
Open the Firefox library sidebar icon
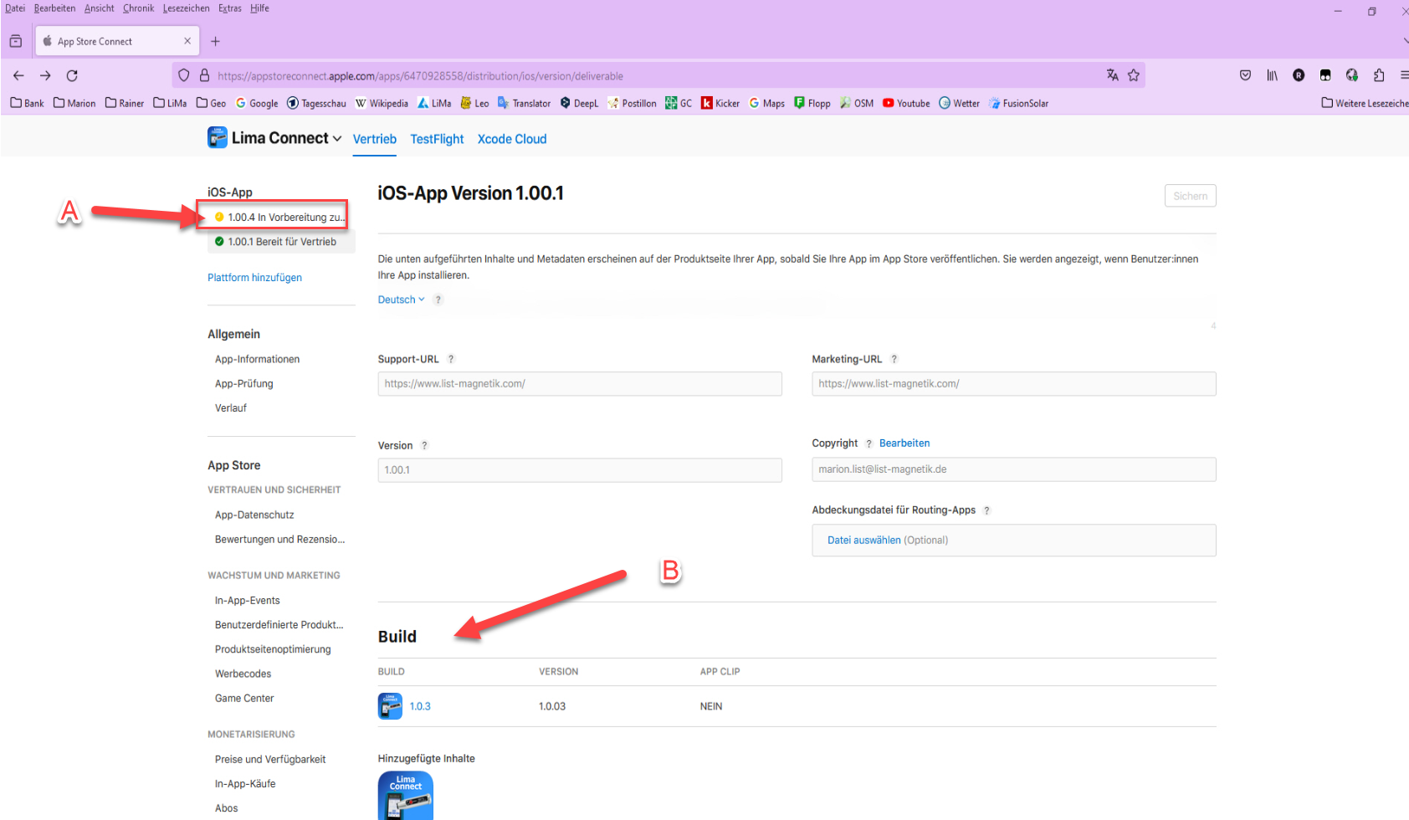tap(1272, 75)
